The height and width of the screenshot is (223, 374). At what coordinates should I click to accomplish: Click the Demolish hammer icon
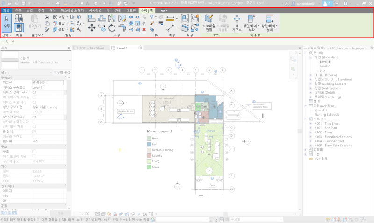[x=79, y=29]
